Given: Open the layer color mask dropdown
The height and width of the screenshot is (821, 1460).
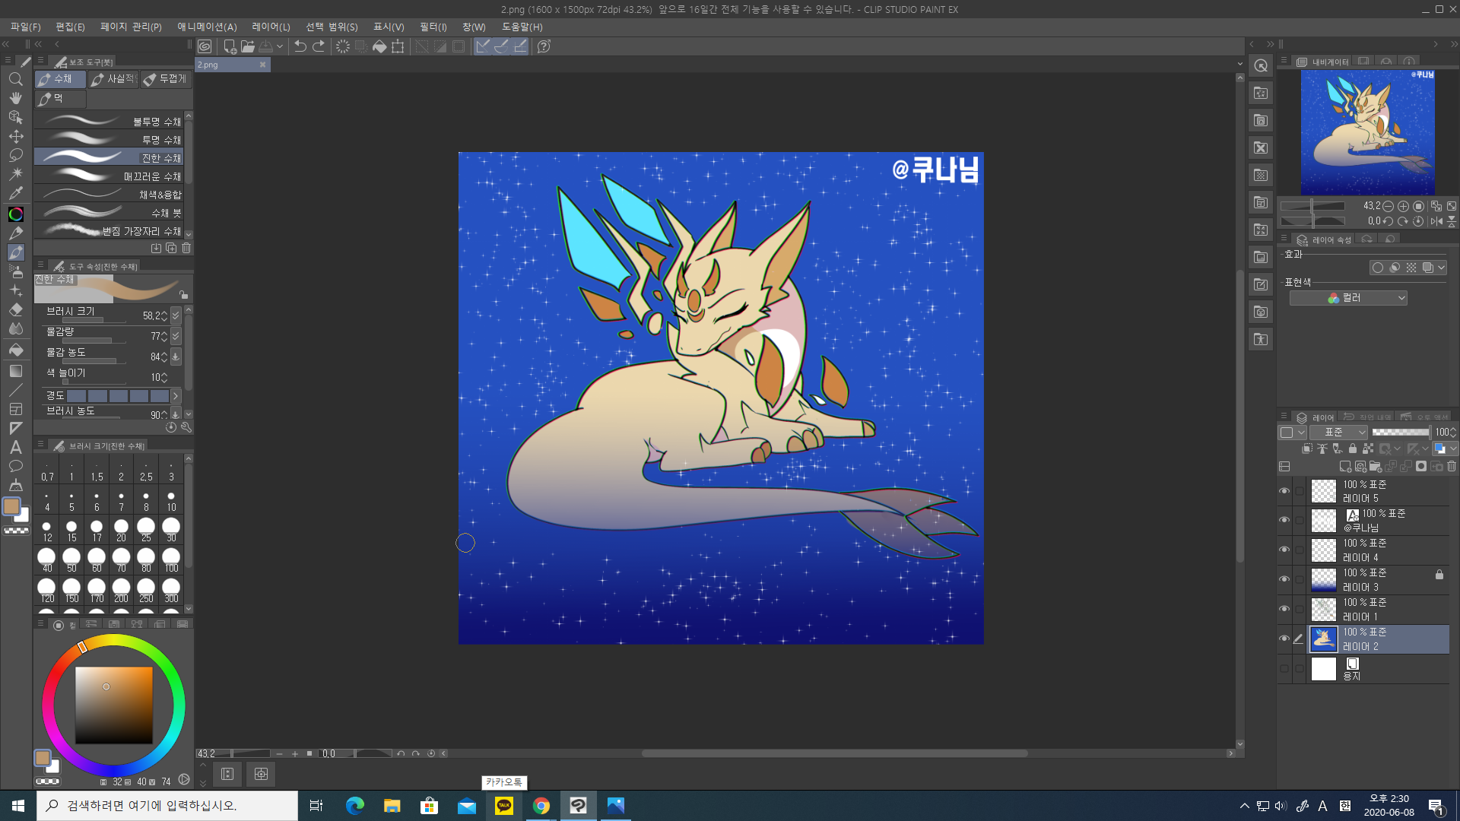Looking at the screenshot, I should (x=1446, y=449).
